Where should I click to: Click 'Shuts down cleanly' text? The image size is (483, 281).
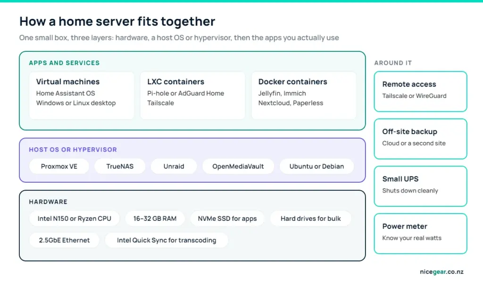(x=410, y=191)
